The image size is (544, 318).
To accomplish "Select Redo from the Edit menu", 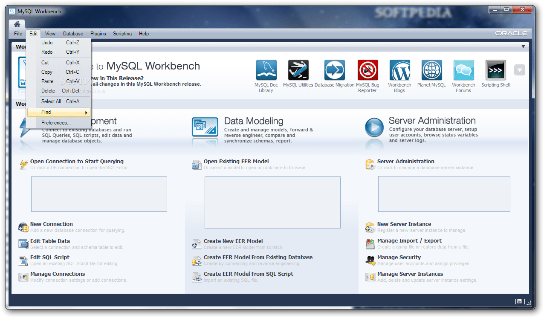I will 59,52.
